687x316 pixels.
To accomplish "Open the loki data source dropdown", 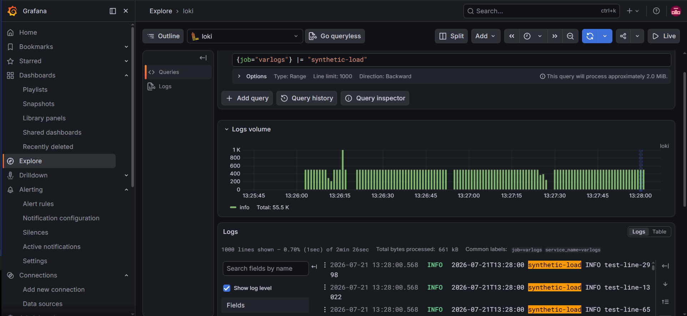I will 245,36.
